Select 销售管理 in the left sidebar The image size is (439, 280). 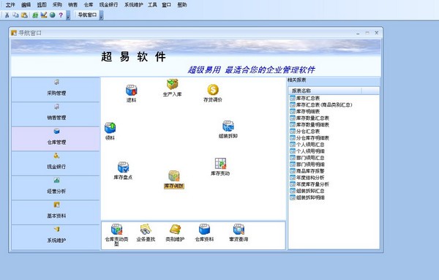56,114
